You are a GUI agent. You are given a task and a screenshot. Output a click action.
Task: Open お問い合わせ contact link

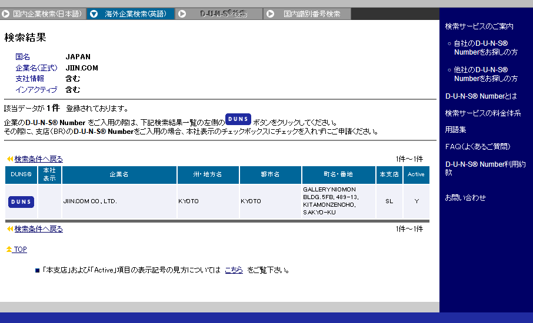[x=465, y=197]
